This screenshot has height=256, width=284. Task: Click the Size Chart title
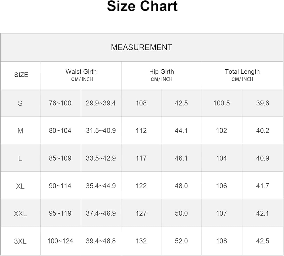point(142,7)
